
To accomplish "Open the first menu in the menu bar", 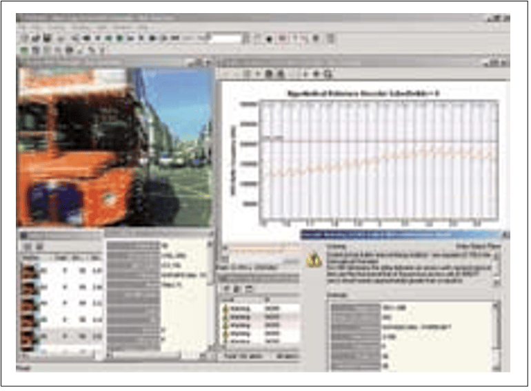I will click(x=25, y=27).
